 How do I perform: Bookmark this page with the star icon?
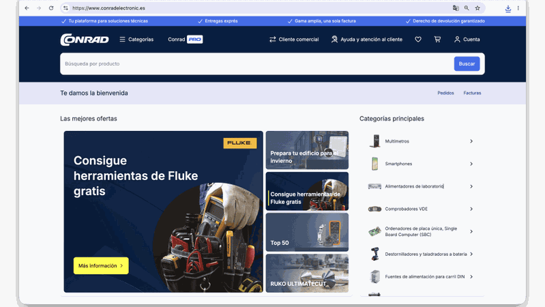click(x=477, y=8)
